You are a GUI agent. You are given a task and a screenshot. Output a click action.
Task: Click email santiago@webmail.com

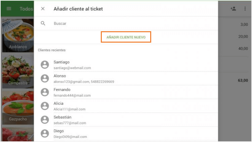[x=72, y=68]
